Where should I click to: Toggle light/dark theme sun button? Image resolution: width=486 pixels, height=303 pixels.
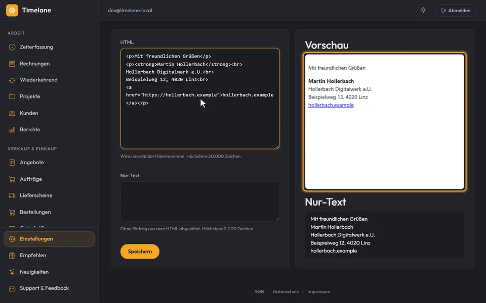coord(423,10)
